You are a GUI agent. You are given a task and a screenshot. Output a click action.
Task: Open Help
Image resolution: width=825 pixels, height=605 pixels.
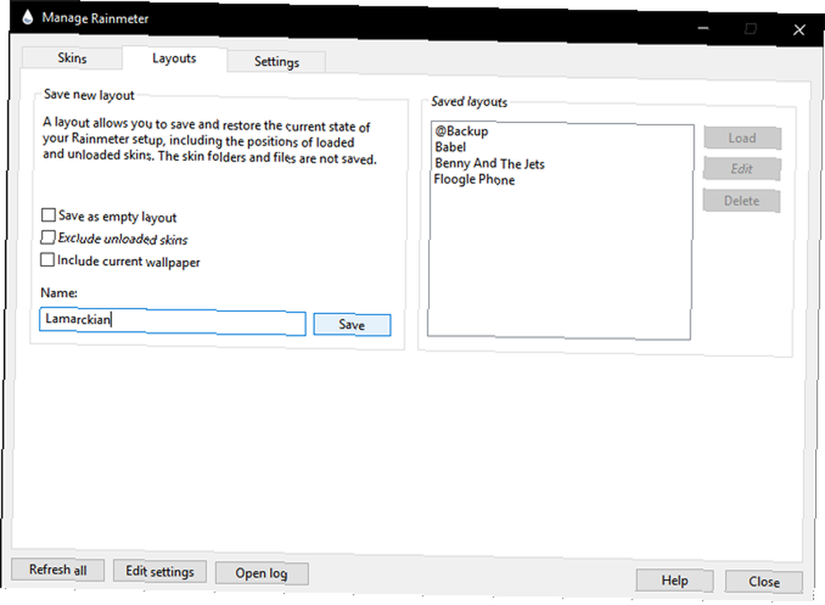[675, 580]
